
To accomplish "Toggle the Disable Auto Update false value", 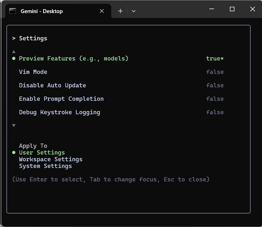I will pyautogui.click(x=215, y=85).
